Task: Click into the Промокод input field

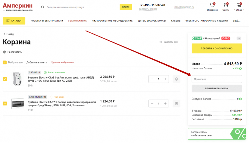Action: pos(217,79)
